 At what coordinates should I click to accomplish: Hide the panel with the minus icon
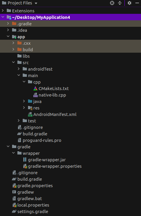pos(137,3)
